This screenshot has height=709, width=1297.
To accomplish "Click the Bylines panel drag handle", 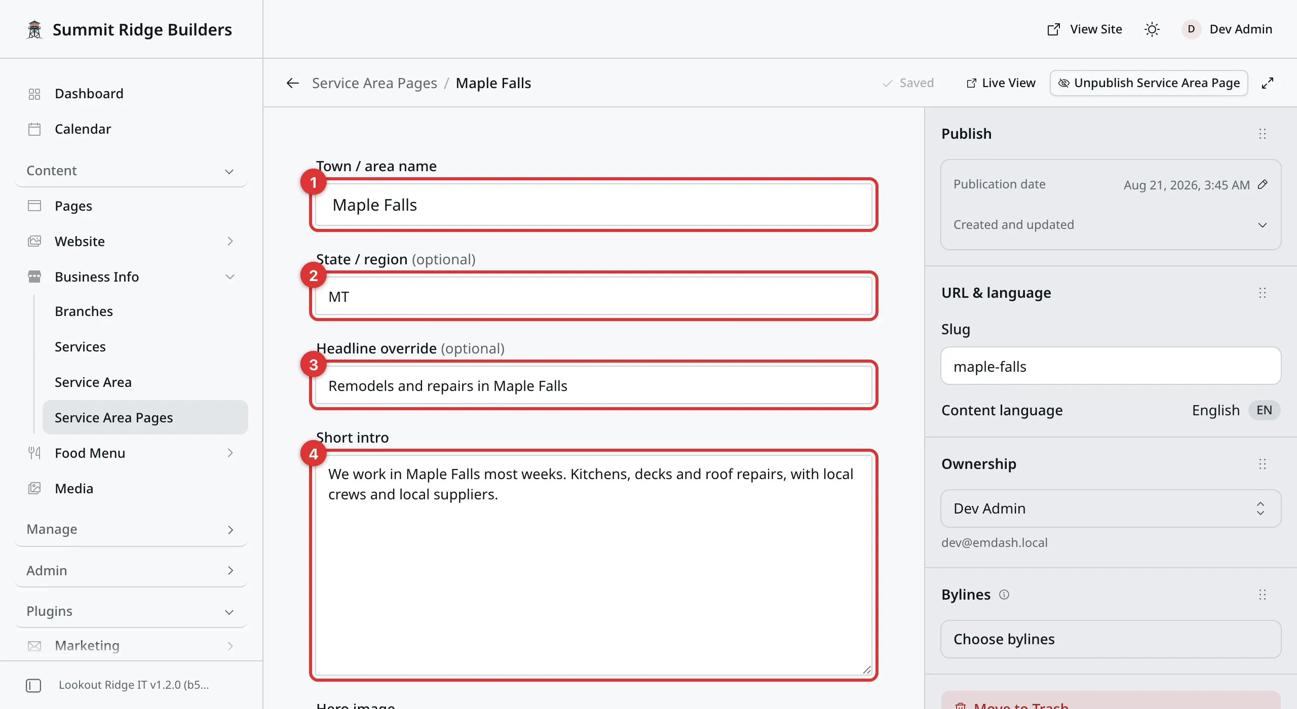I will pyautogui.click(x=1263, y=595).
